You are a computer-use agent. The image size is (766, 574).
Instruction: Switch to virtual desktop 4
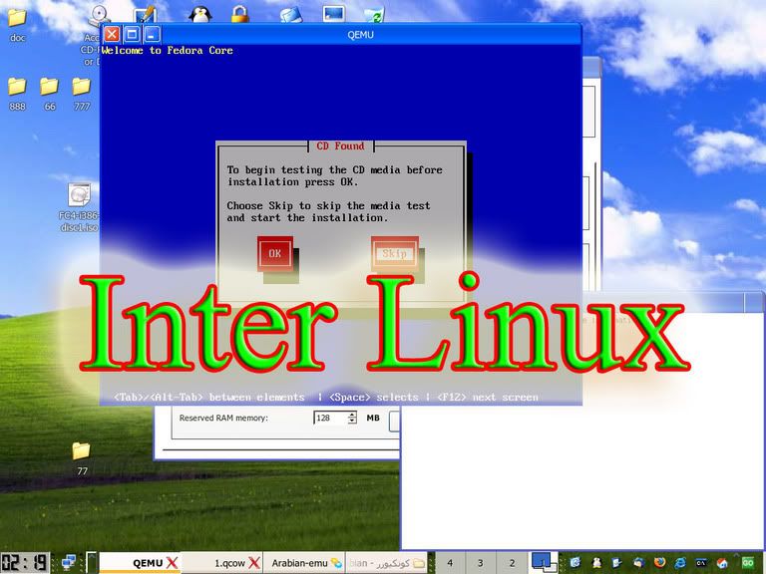[x=450, y=563]
